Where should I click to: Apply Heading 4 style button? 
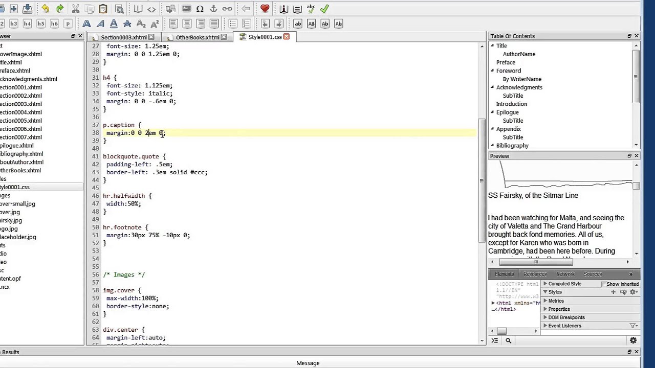27,24
